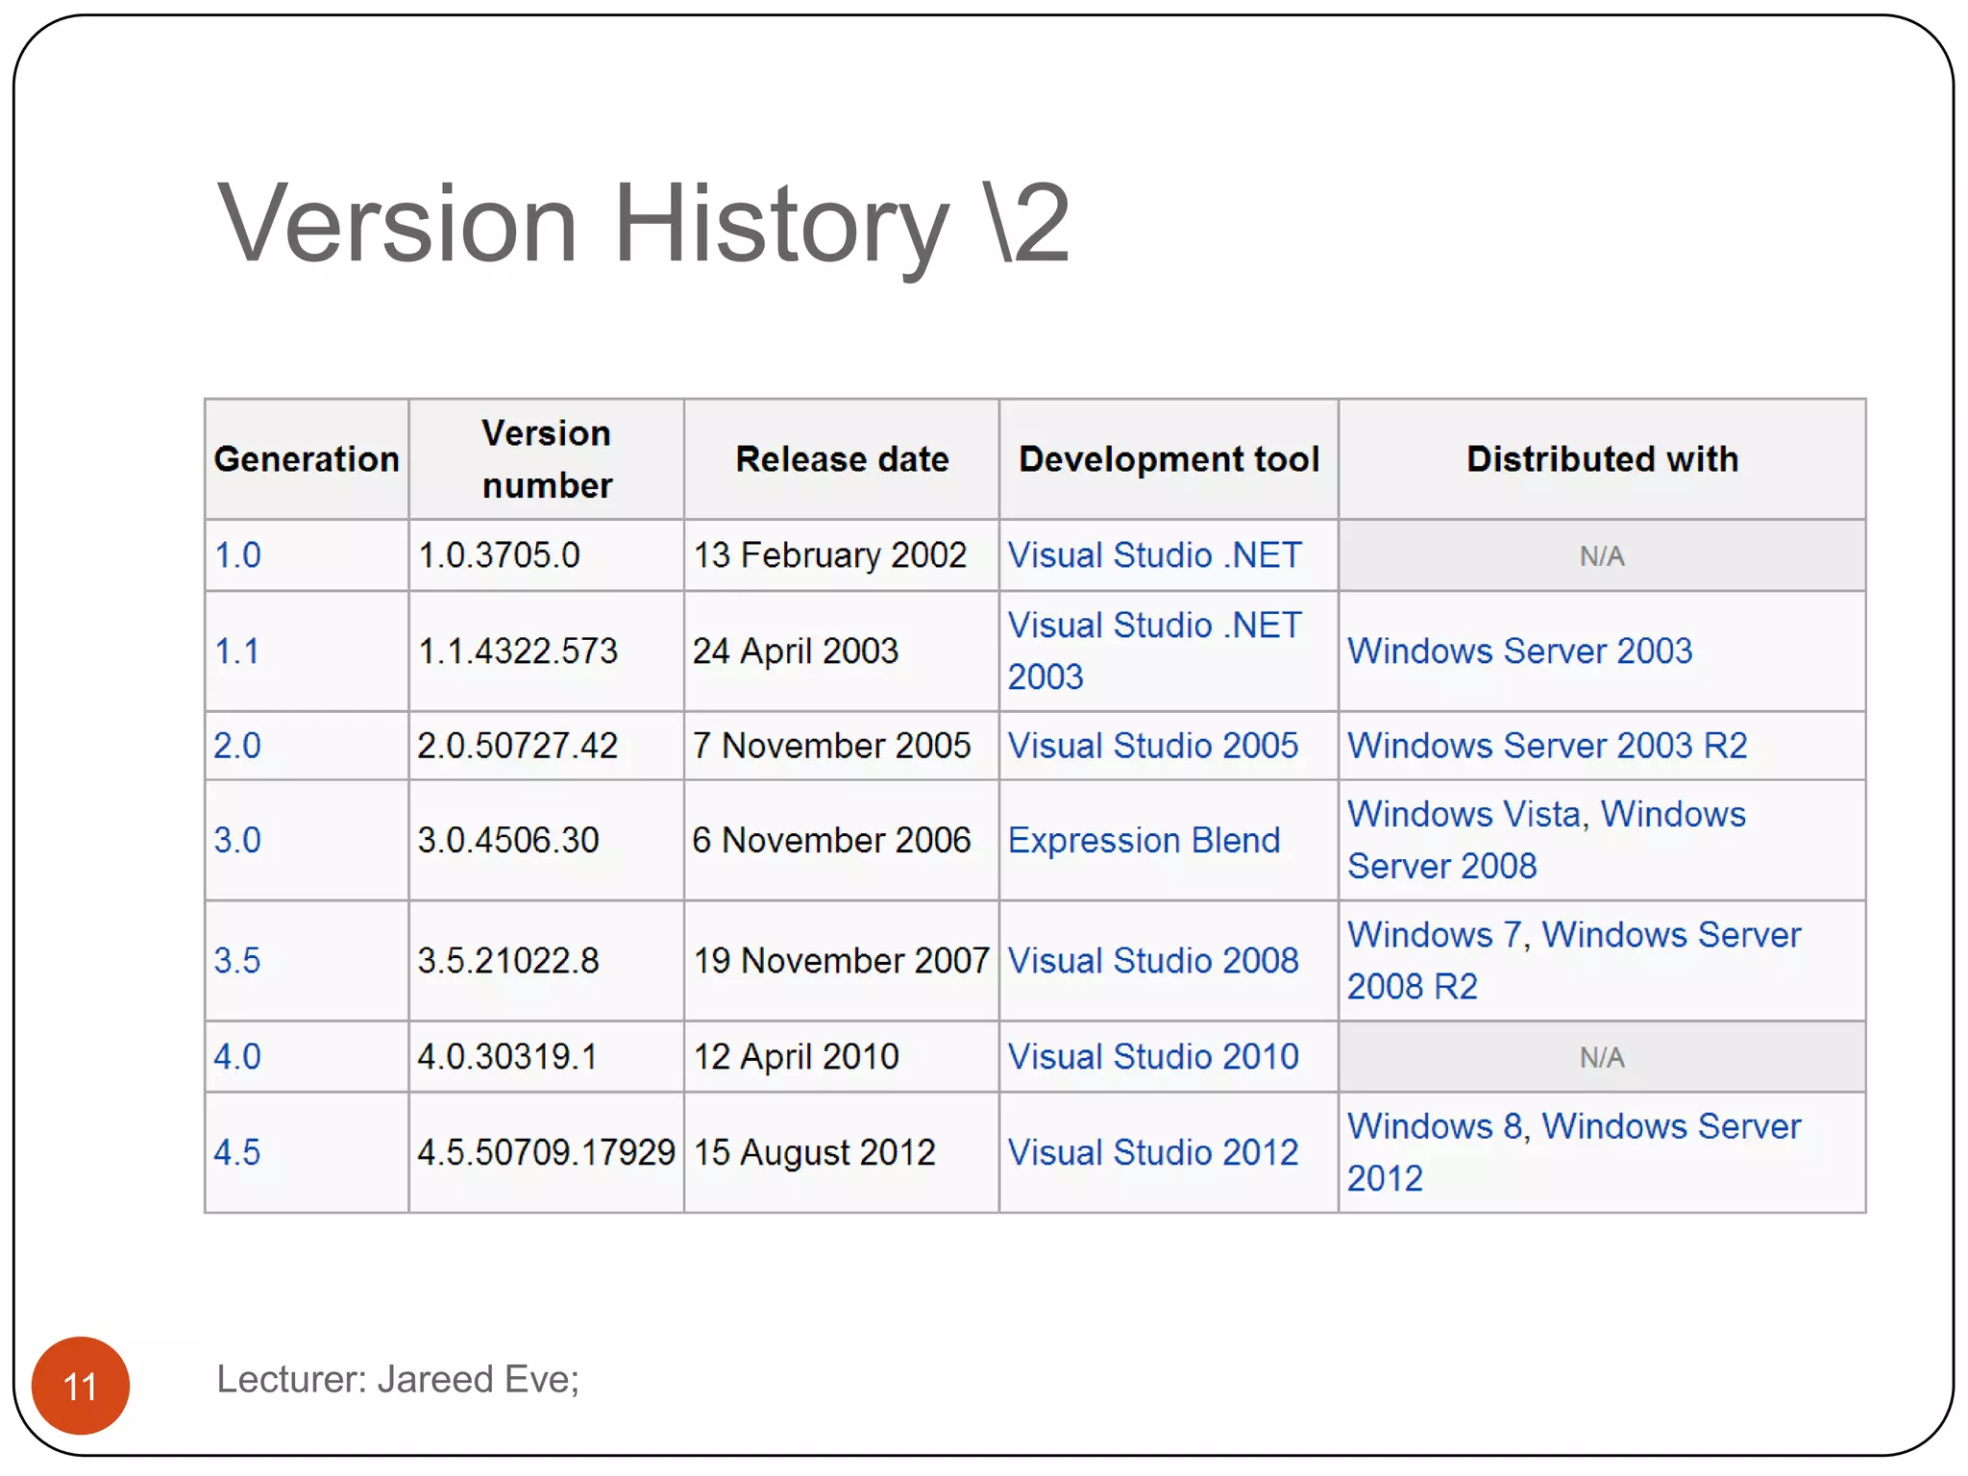Select the date 19 November 2007
The image size is (1968, 1476).
click(x=841, y=961)
